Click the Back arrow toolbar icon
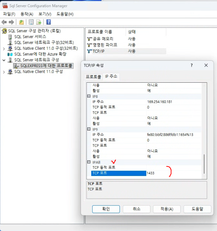This screenshot has width=217, height=231. pos(4,22)
